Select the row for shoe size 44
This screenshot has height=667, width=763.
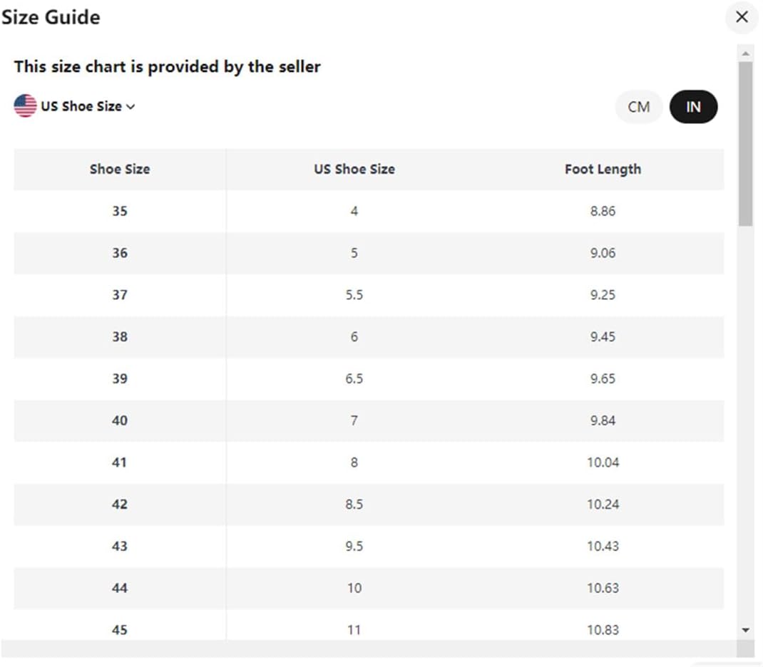click(x=369, y=588)
